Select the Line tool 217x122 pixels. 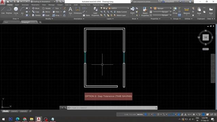pyautogui.click(x=3, y=11)
